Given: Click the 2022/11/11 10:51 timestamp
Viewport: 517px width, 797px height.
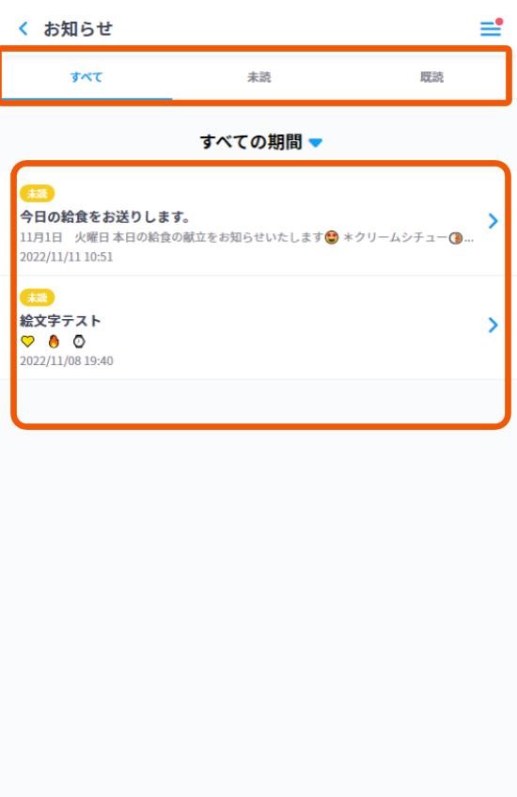Looking at the screenshot, I should pyautogui.click(x=67, y=257).
